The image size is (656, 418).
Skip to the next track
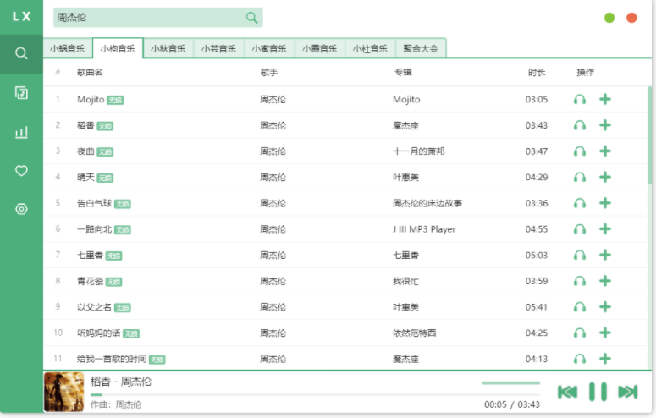coord(627,391)
